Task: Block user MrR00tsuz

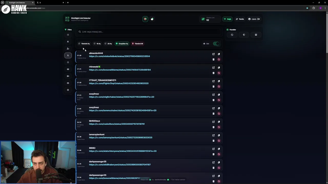Action: pyautogui.click(x=219, y=127)
